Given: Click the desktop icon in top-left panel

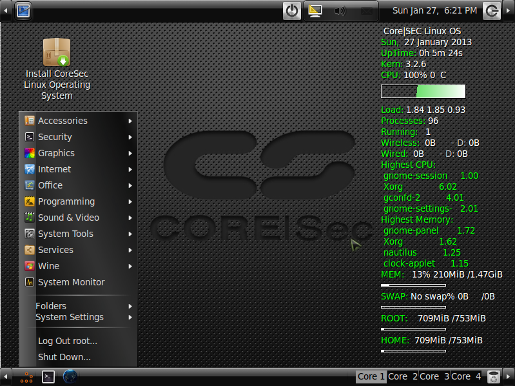Looking at the screenshot, I should tap(23, 11).
